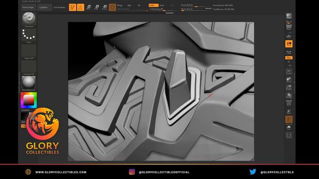Click the TotalPoints readout

click(x=223, y=9)
